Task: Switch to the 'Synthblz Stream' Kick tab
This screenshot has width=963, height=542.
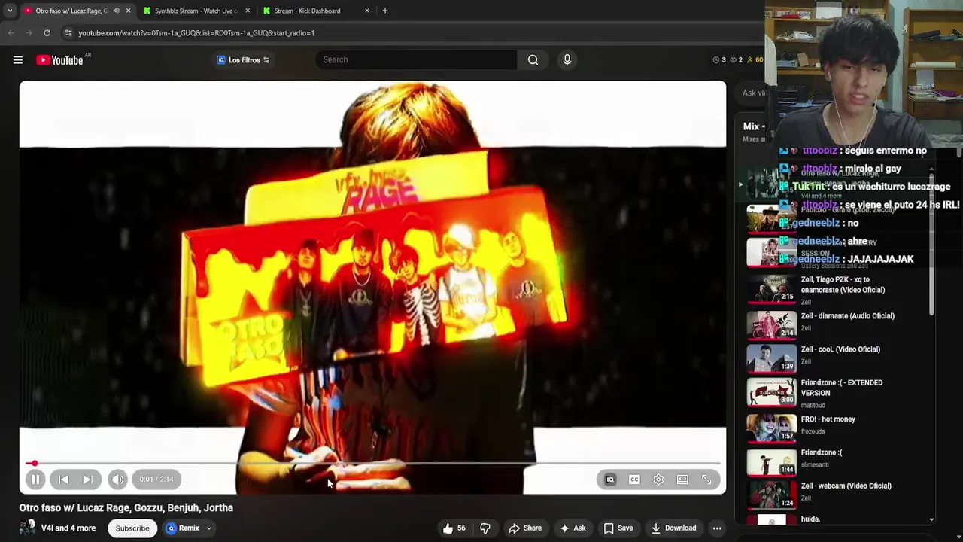Action: coord(195,11)
